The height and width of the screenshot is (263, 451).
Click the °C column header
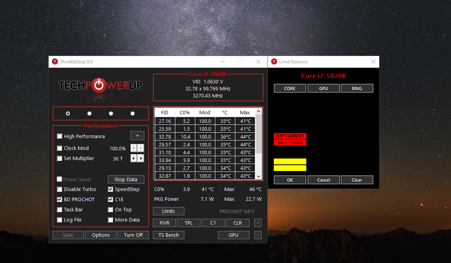225,113
